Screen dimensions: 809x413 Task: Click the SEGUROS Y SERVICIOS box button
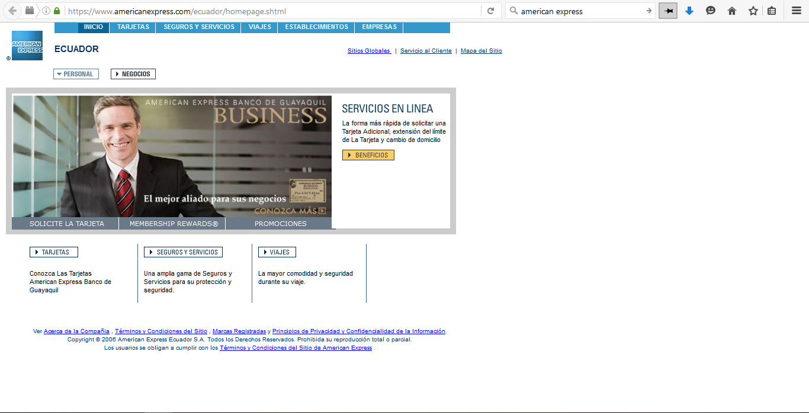[x=183, y=252]
